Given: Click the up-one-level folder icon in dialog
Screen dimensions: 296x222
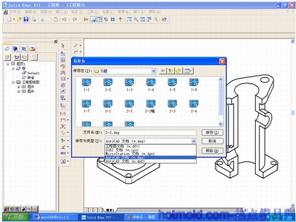Looking at the screenshot, I should [x=171, y=70].
